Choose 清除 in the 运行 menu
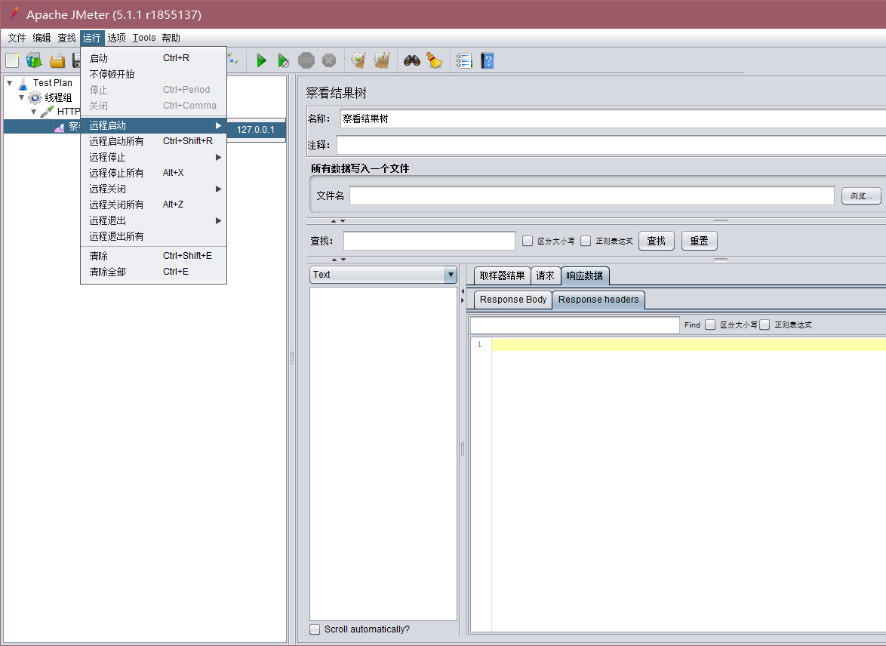This screenshot has width=886, height=646. [154, 256]
